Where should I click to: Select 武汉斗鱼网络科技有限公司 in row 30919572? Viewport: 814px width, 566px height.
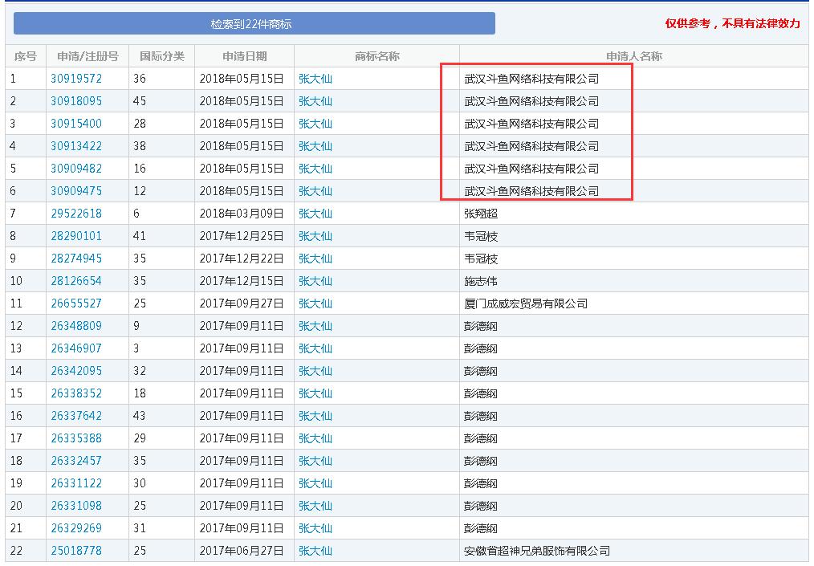pos(531,79)
